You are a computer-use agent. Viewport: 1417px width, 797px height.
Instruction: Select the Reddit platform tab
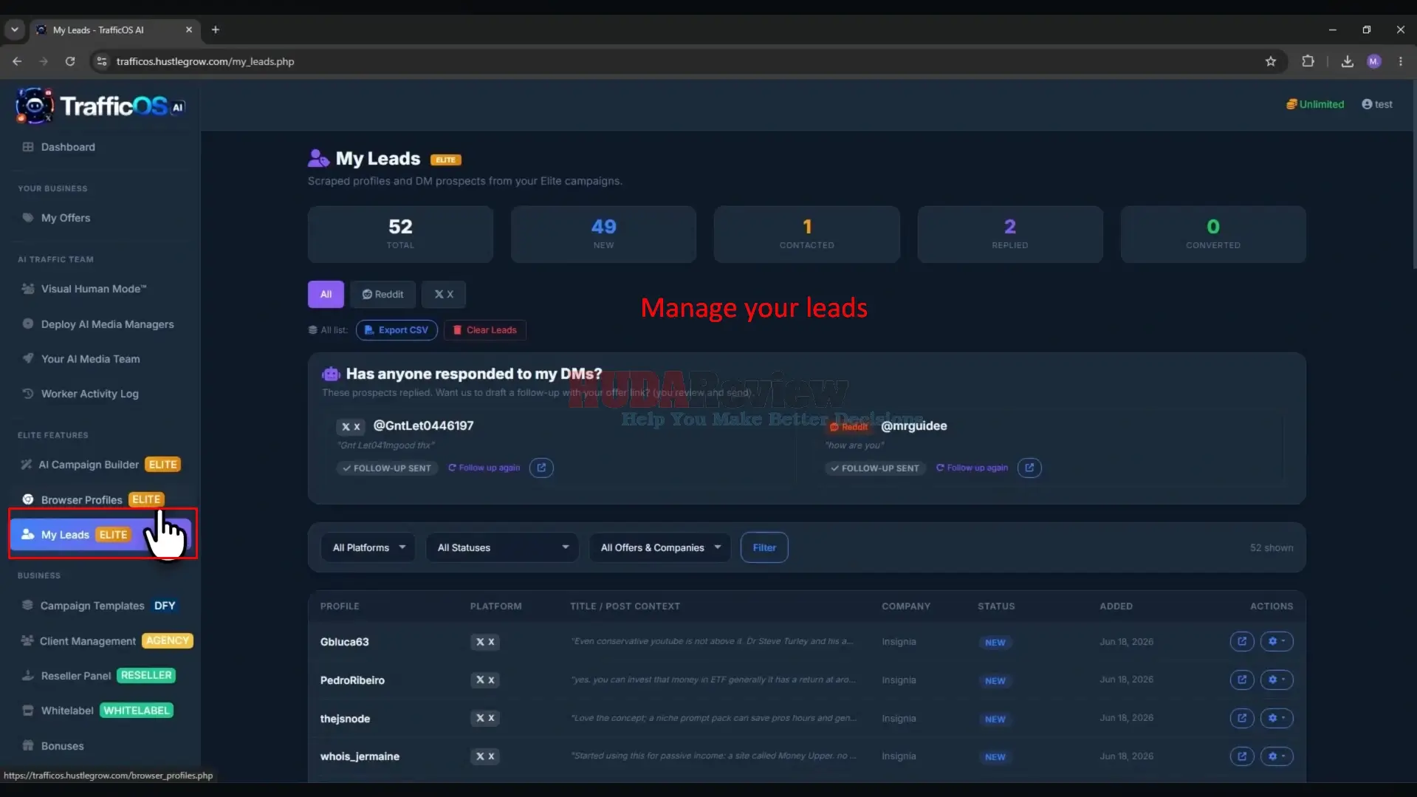[x=382, y=294]
